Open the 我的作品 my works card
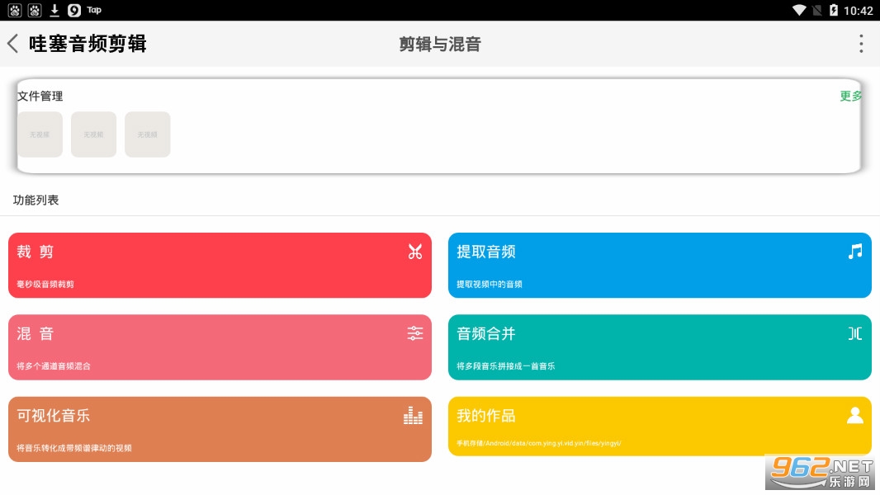The height and width of the screenshot is (495, 880). 660,426
